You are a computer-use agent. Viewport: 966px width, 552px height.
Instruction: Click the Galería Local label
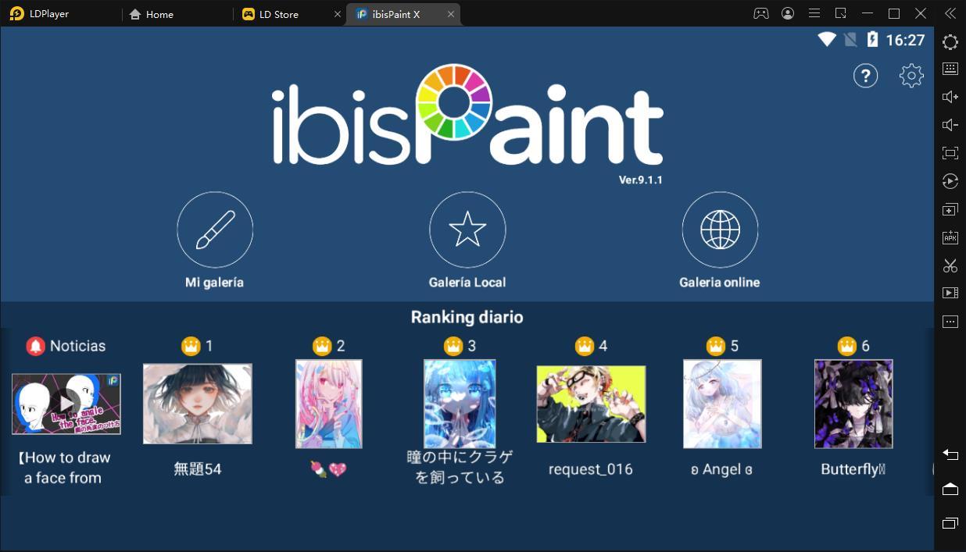coord(467,283)
